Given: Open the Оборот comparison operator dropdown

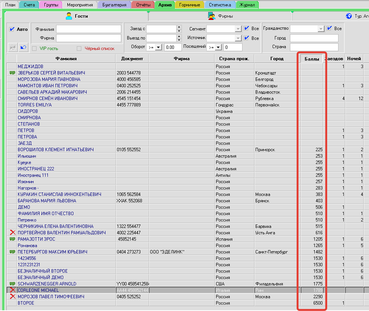Looking at the screenshot, I should [x=158, y=47].
